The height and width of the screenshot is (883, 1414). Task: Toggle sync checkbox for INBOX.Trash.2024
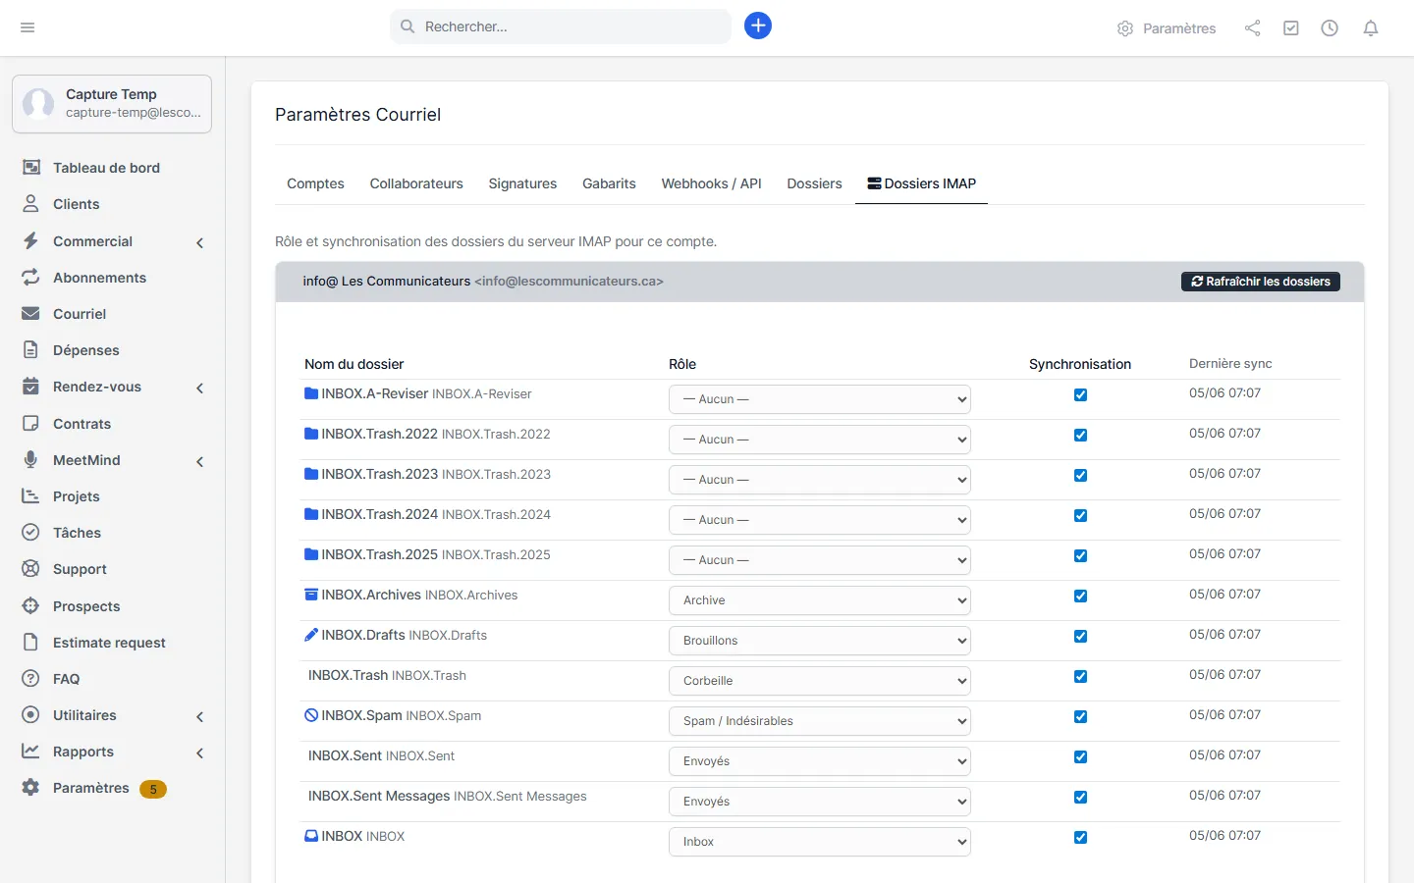pos(1080,515)
